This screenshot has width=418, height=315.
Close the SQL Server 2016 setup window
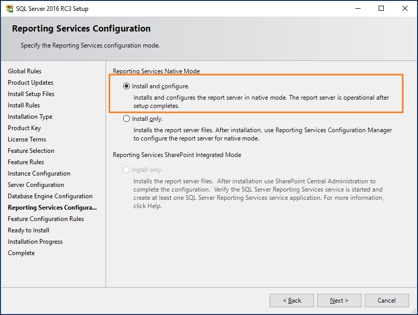[x=405, y=8]
